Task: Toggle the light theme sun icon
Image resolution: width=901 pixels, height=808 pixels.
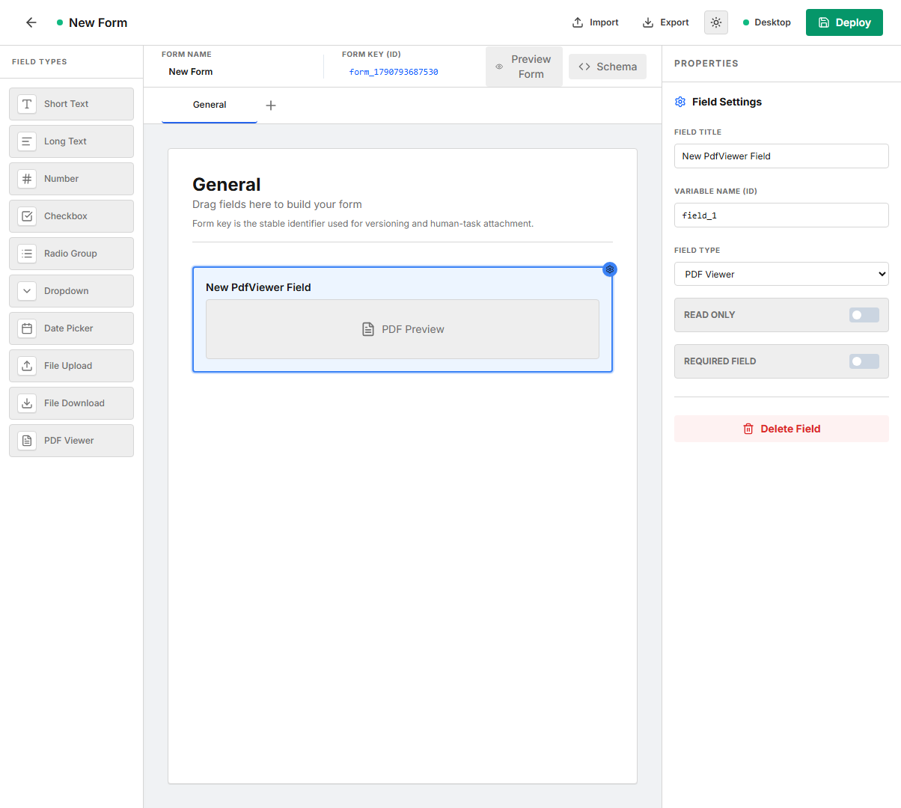Action: click(x=716, y=22)
